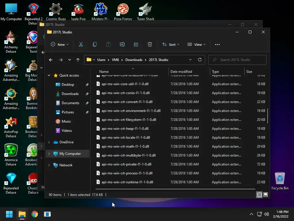This screenshot has width=294, height=221.
Task: Select api-ms-win-crt-runtime-l1-1-0.dll file
Action: pyautogui.click(x=127, y=182)
